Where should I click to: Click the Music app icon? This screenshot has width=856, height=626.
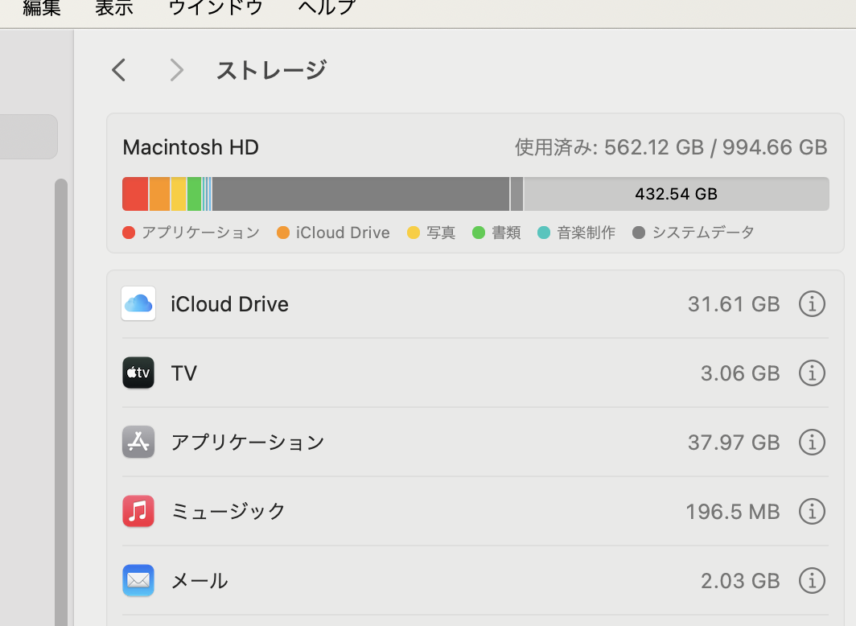click(x=138, y=511)
